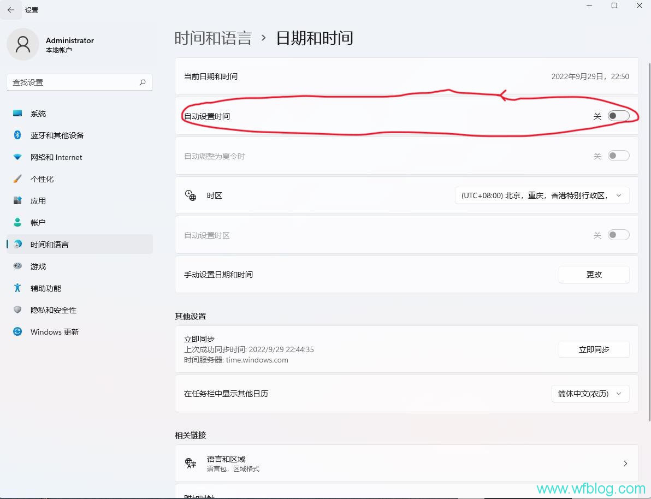
Task: Click the accessibility figure icon beside 辅助功能
Action: point(17,288)
